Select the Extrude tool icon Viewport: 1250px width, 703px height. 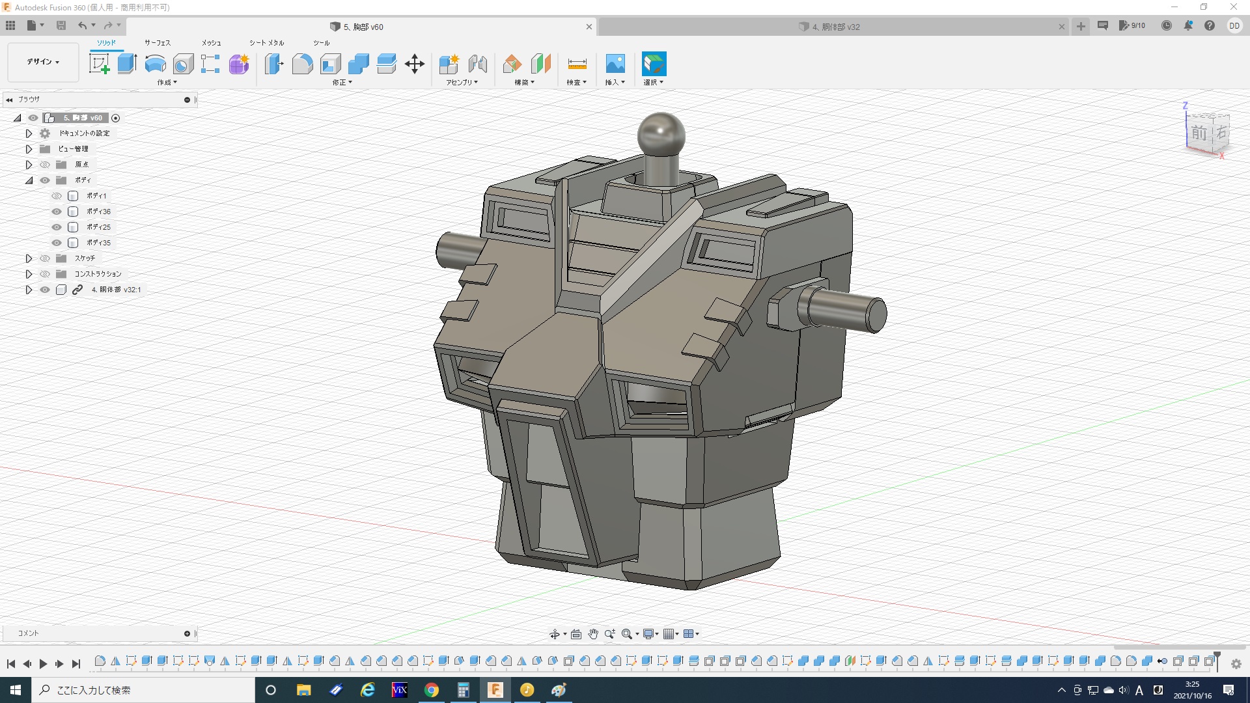[127, 64]
